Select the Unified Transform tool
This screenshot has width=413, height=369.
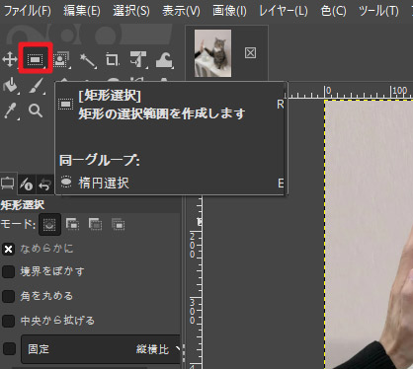coord(138,59)
